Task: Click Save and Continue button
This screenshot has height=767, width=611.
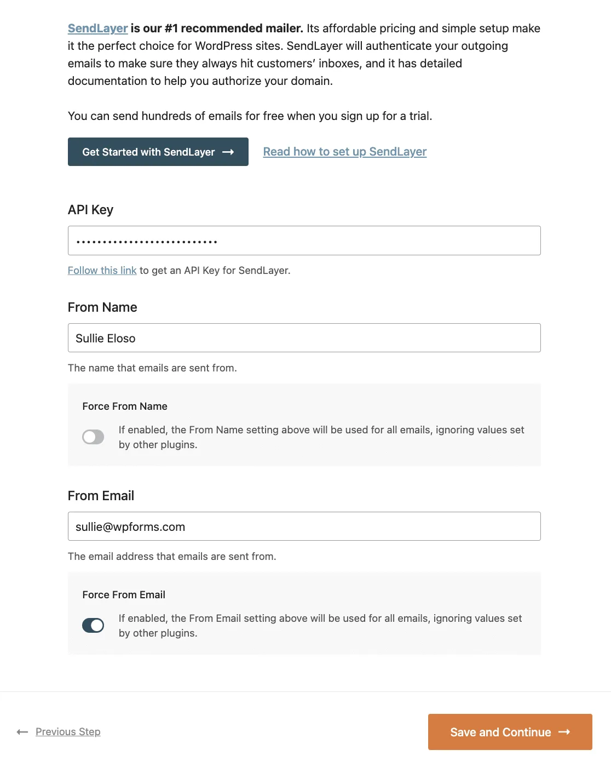Action: [x=510, y=732]
